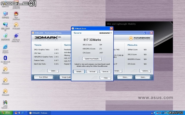This screenshot has width=185, height=115.
Task: Click the Futuremark Corporation logo
Action: coord(140,38)
